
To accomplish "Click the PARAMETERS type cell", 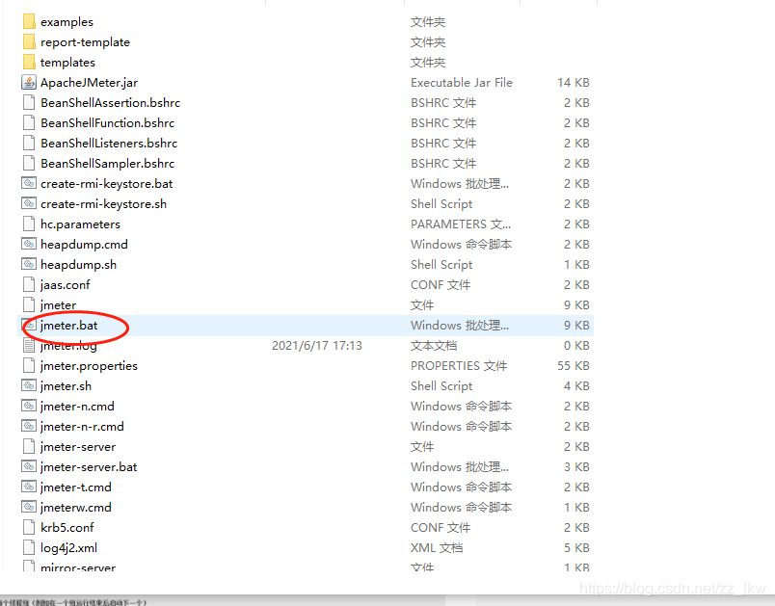I will click(461, 224).
